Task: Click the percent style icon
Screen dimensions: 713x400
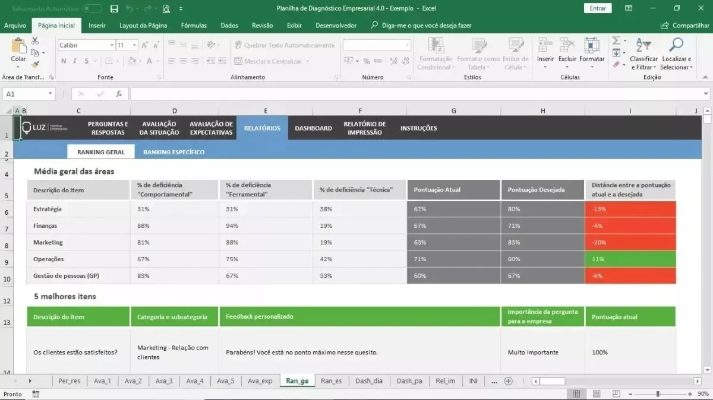Action: pyautogui.click(x=367, y=61)
